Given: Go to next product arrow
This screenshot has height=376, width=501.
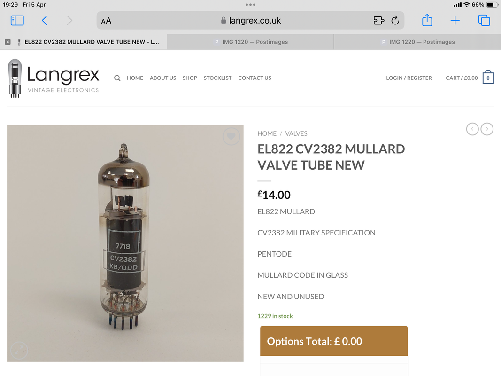Looking at the screenshot, I should [x=487, y=129].
